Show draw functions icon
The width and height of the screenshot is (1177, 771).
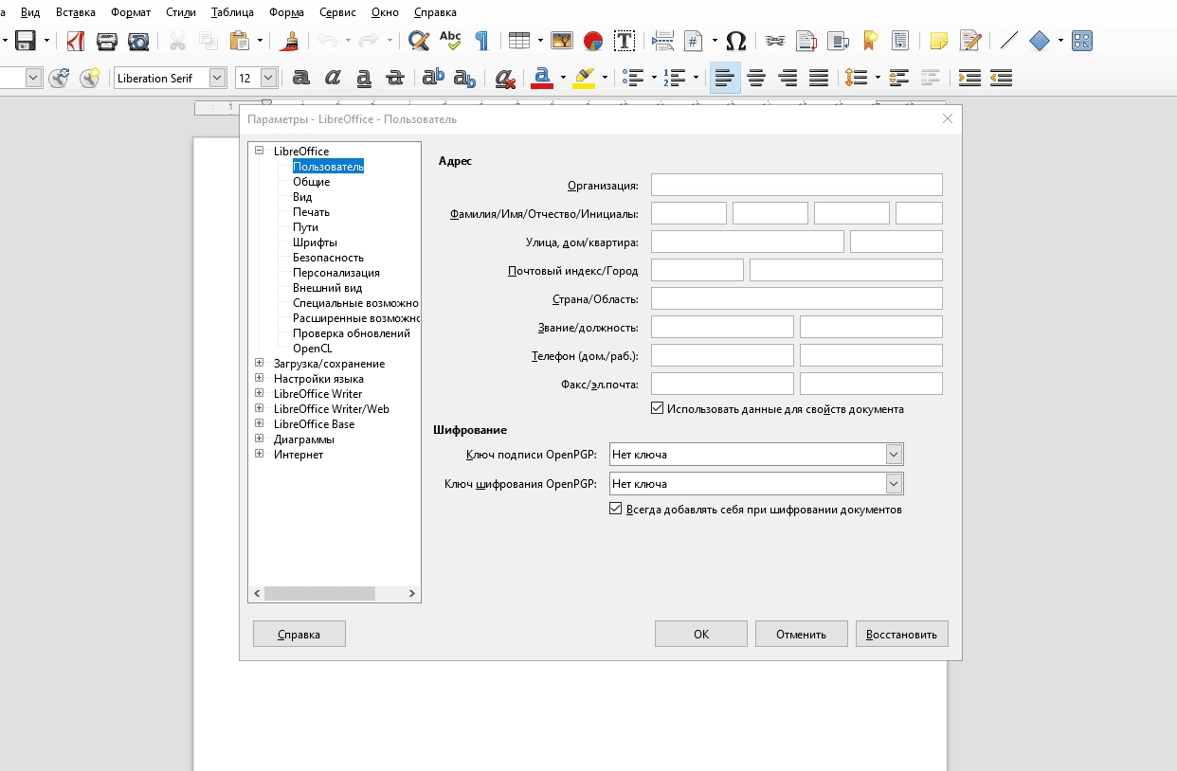(1082, 41)
